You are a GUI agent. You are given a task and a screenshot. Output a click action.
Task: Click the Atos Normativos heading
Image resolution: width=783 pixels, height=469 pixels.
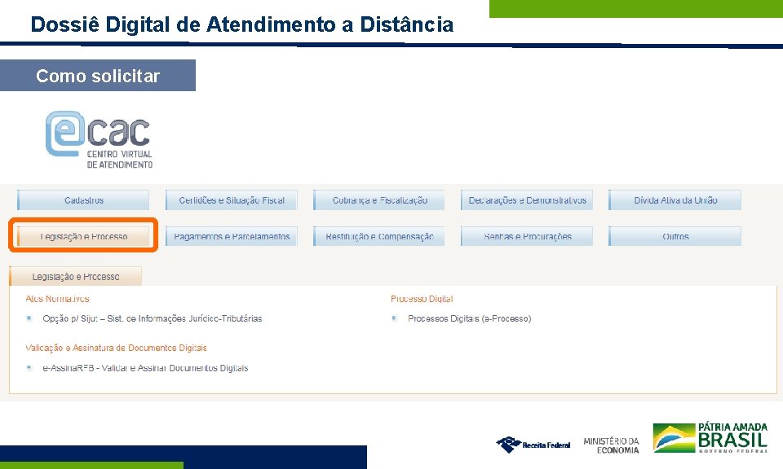pyautogui.click(x=57, y=299)
